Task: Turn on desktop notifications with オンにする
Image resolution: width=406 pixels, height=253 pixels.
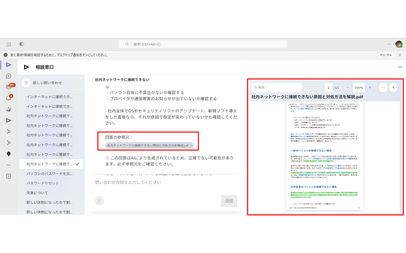Action: point(386,55)
